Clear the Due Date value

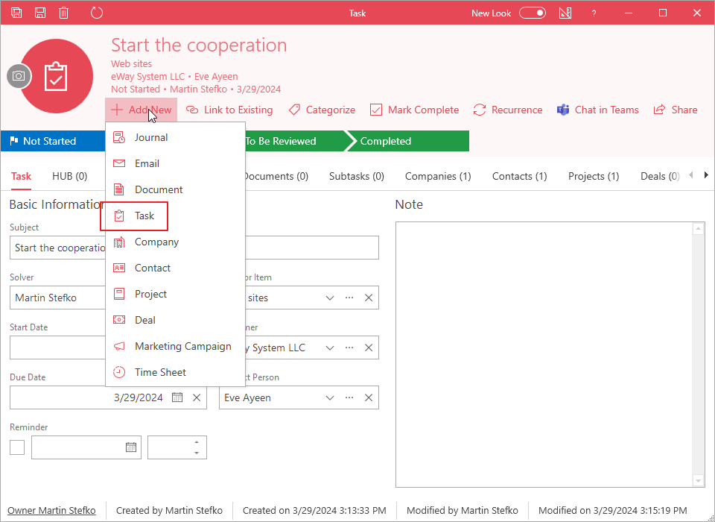coord(197,397)
